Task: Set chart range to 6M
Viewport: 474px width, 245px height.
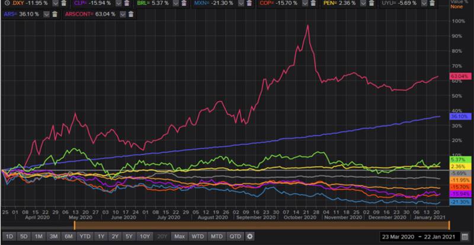Action: 69,236
